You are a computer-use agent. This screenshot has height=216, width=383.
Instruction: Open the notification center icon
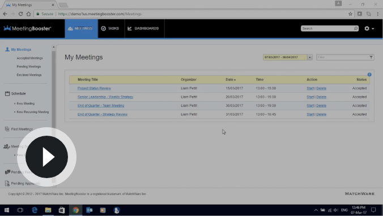[373, 210]
